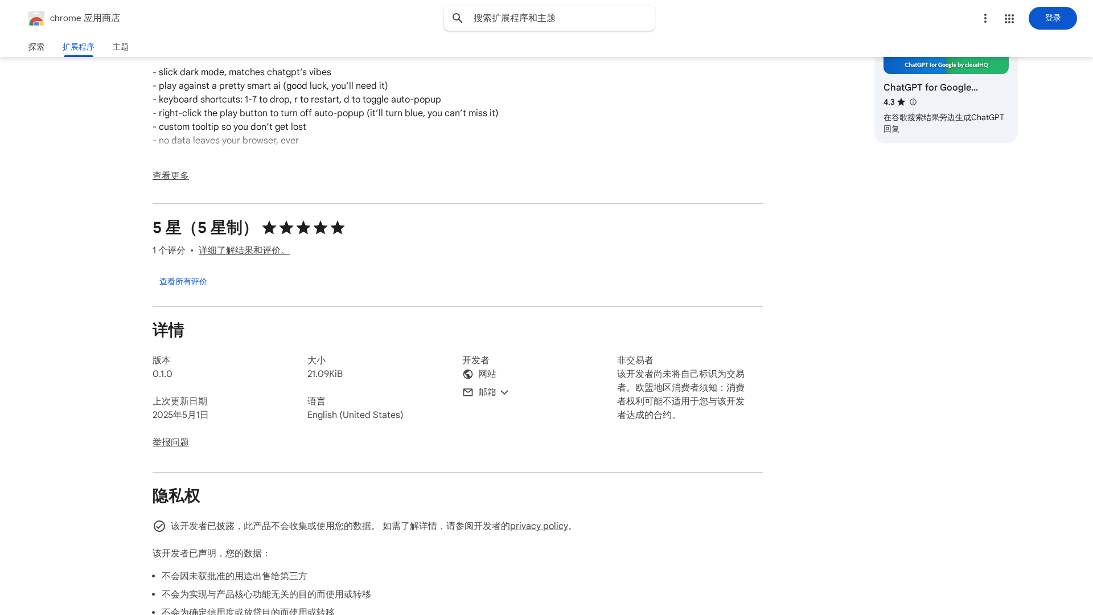Click the rating info icon beside 4.3

point(913,102)
